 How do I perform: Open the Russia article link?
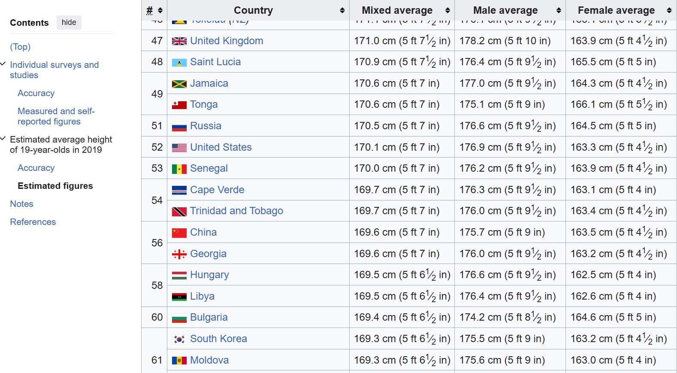(x=206, y=126)
